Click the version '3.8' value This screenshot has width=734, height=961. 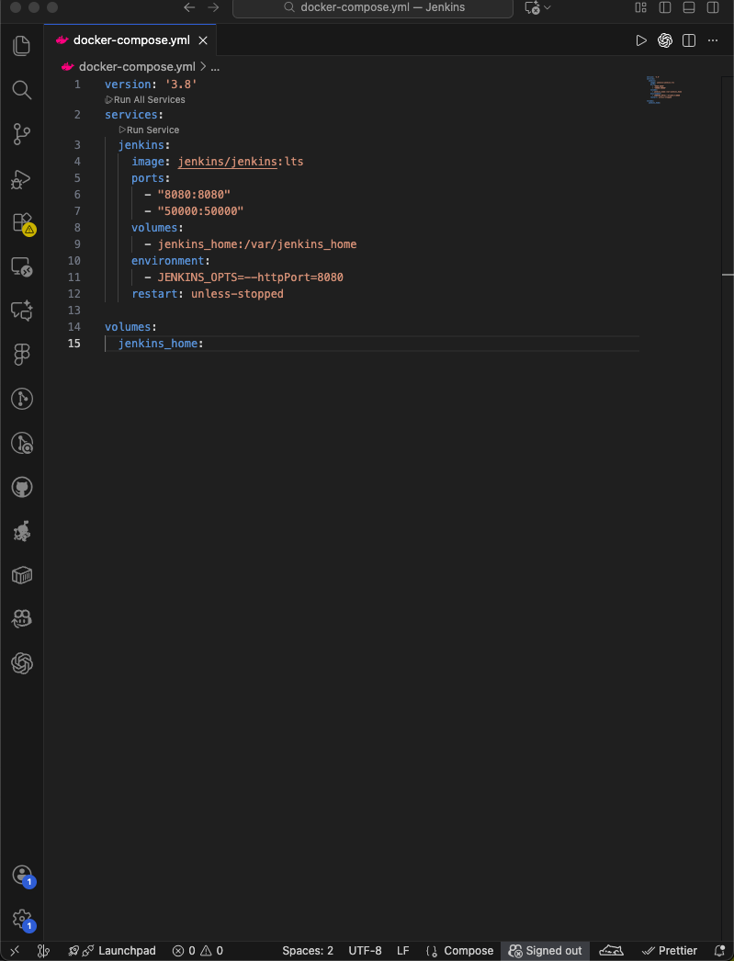coord(181,84)
